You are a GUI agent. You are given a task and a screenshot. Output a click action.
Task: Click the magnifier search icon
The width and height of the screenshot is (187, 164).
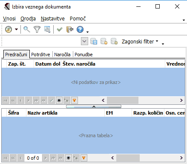pyautogui.click(x=27, y=29)
